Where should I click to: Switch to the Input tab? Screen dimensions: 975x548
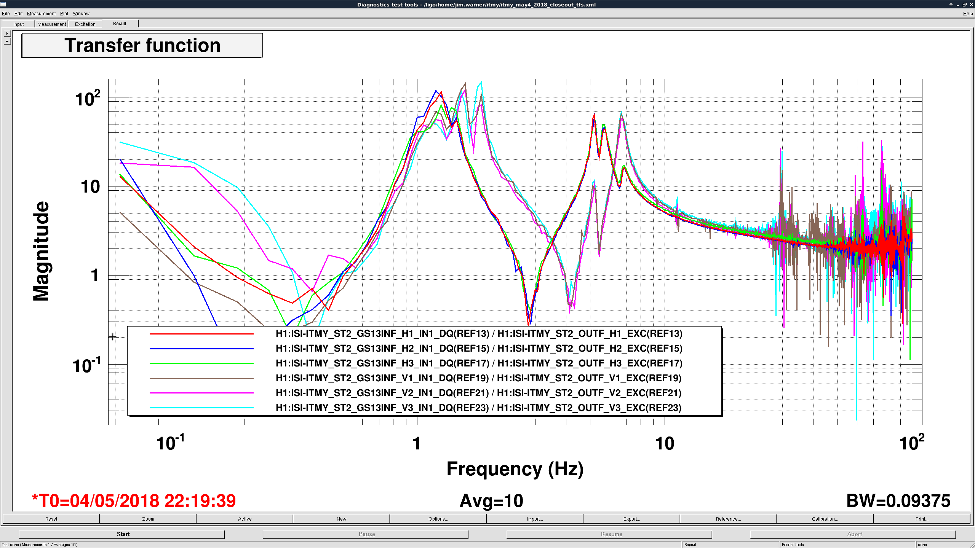tap(18, 24)
